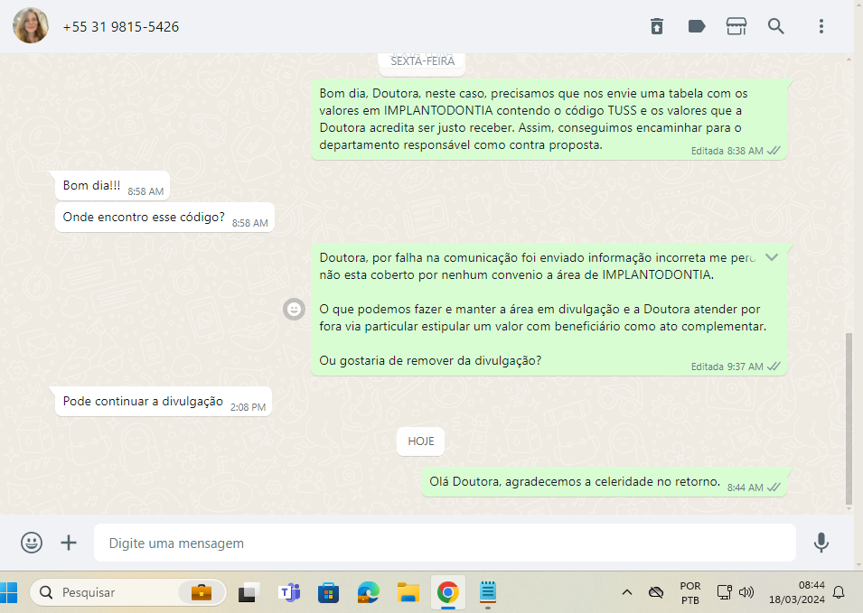
Task: Expand the message options chevron on green bubble
Action: [771, 257]
